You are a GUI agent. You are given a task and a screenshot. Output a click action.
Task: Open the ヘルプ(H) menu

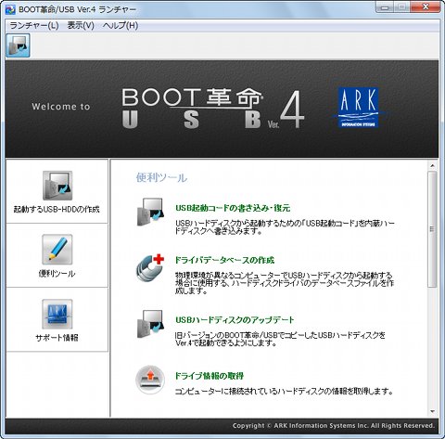tap(121, 25)
